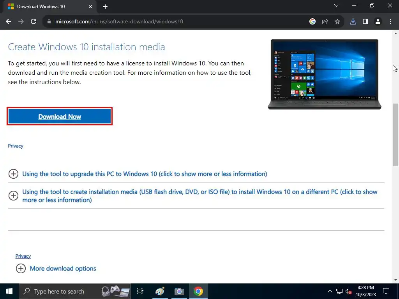Click the scrollbar down arrow

[395, 280]
